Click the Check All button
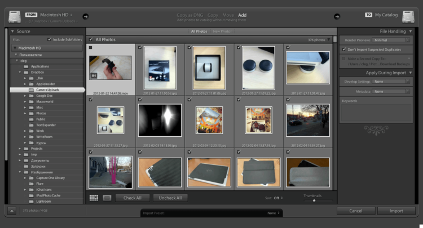This screenshot has width=423, height=228. coord(133,198)
